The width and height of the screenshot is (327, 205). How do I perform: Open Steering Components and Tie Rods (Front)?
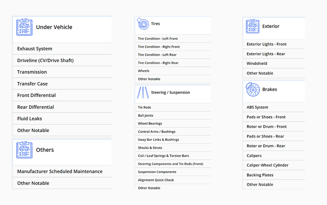click(x=173, y=164)
